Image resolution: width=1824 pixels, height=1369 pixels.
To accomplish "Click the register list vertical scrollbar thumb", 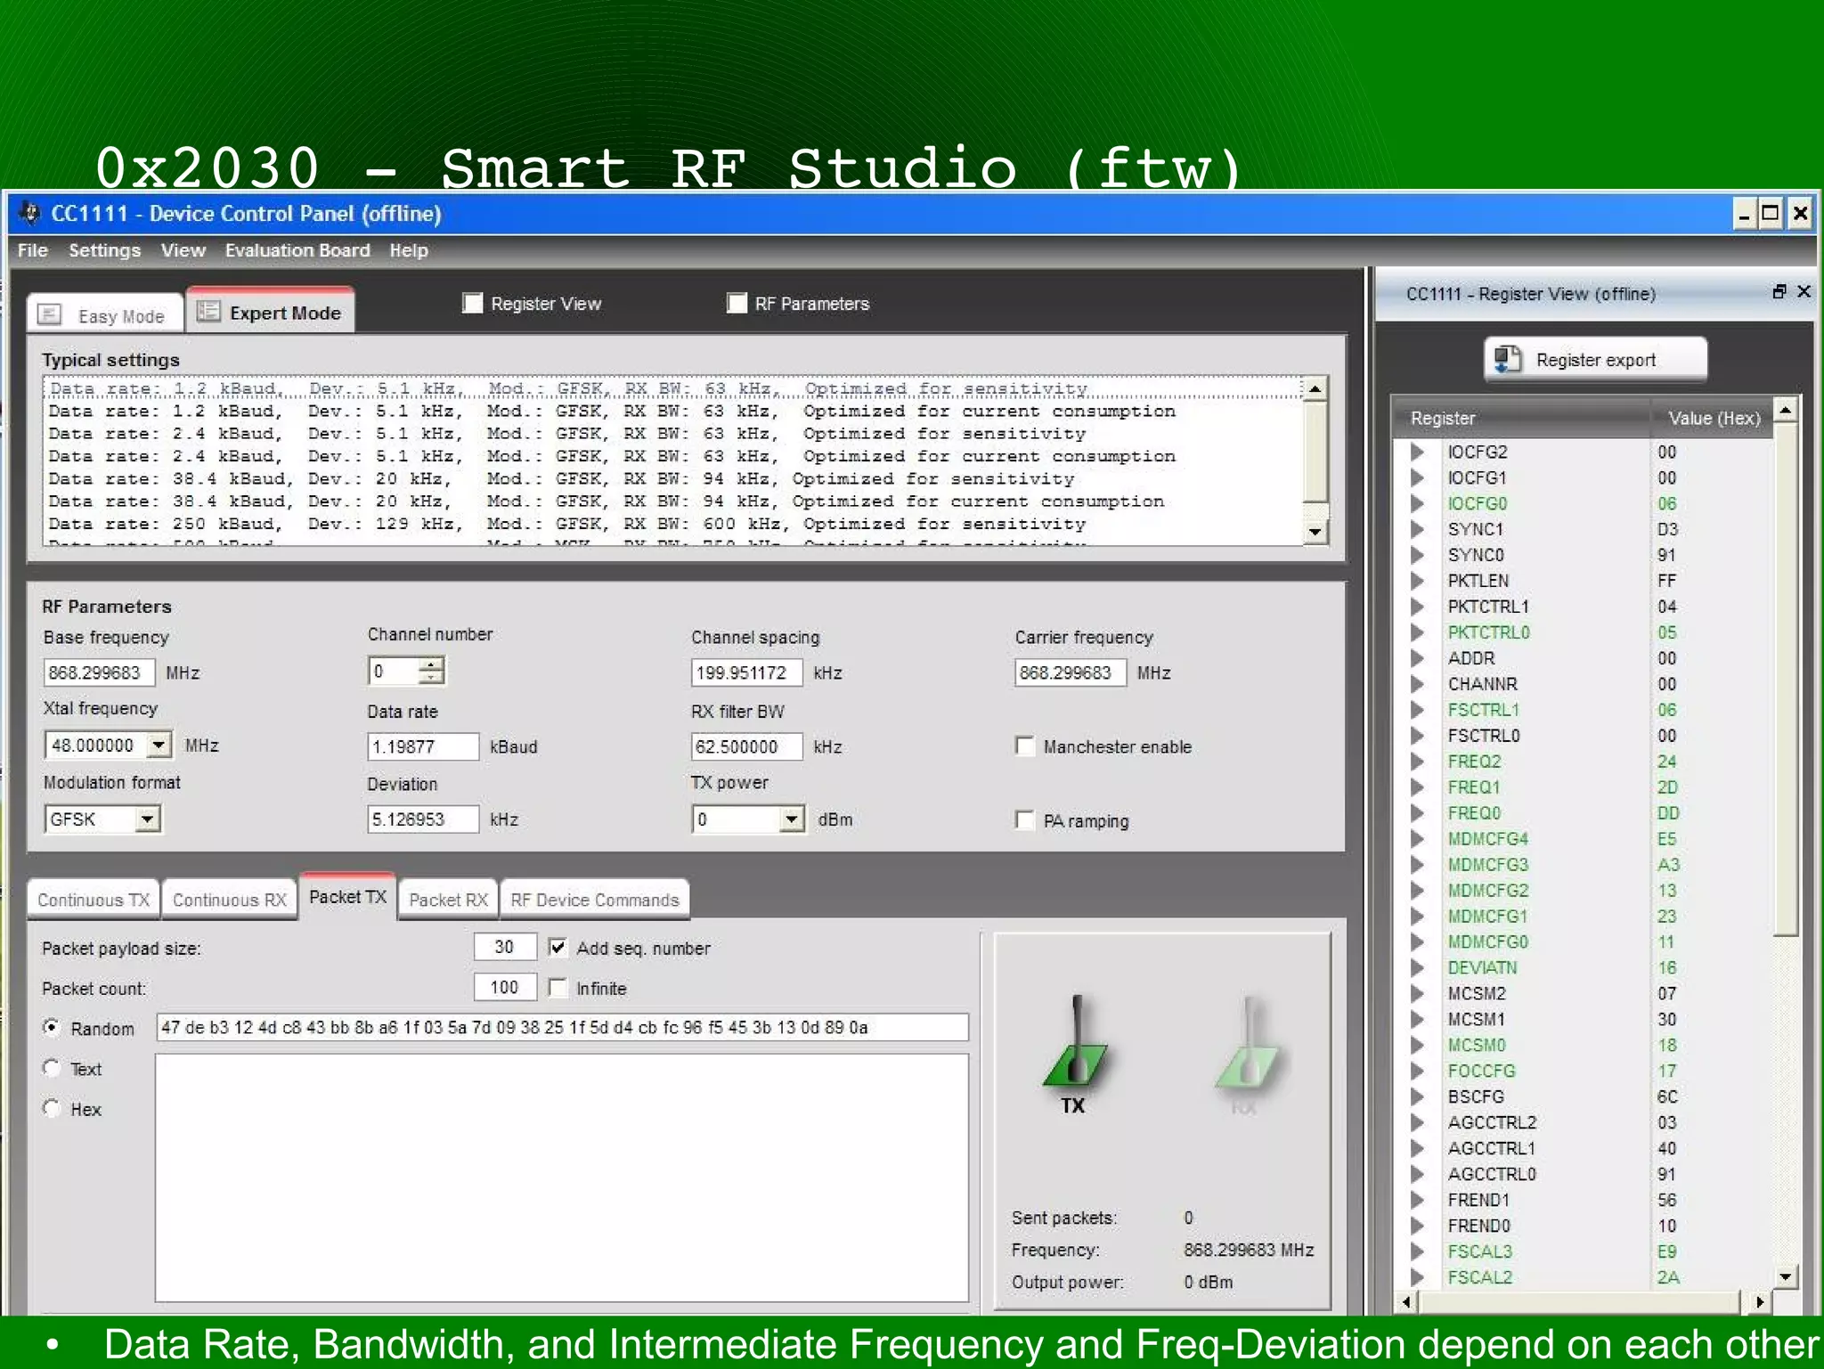I will click(x=1785, y=680).
